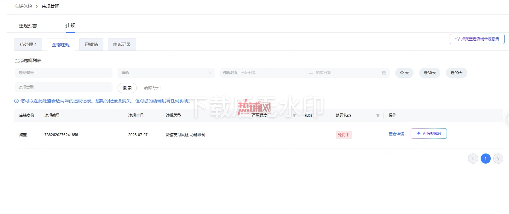Open the 申诉记录 tab
This screenshot has width=509, height=214.
pos(122,44)
